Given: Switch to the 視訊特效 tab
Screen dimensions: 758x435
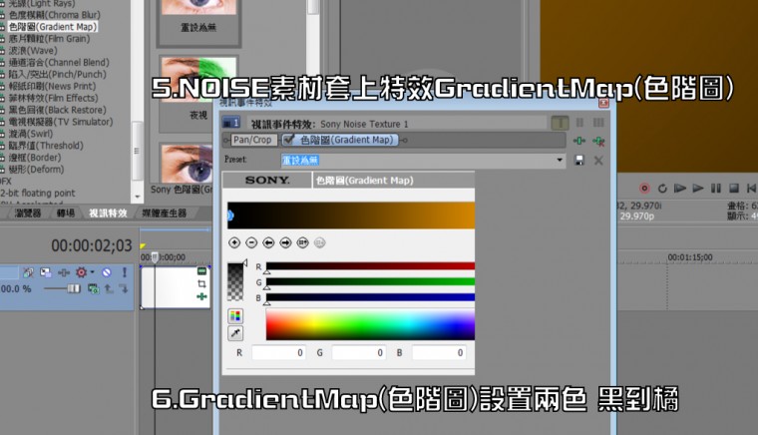Looking at the screenshot, I should [x=108, y=213].
